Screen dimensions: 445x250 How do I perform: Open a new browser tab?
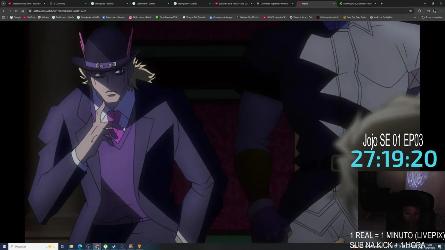382,3
